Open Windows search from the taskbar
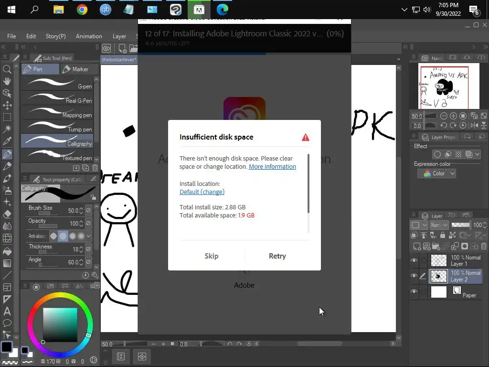 pyautogui.click(x=34, y=10)
